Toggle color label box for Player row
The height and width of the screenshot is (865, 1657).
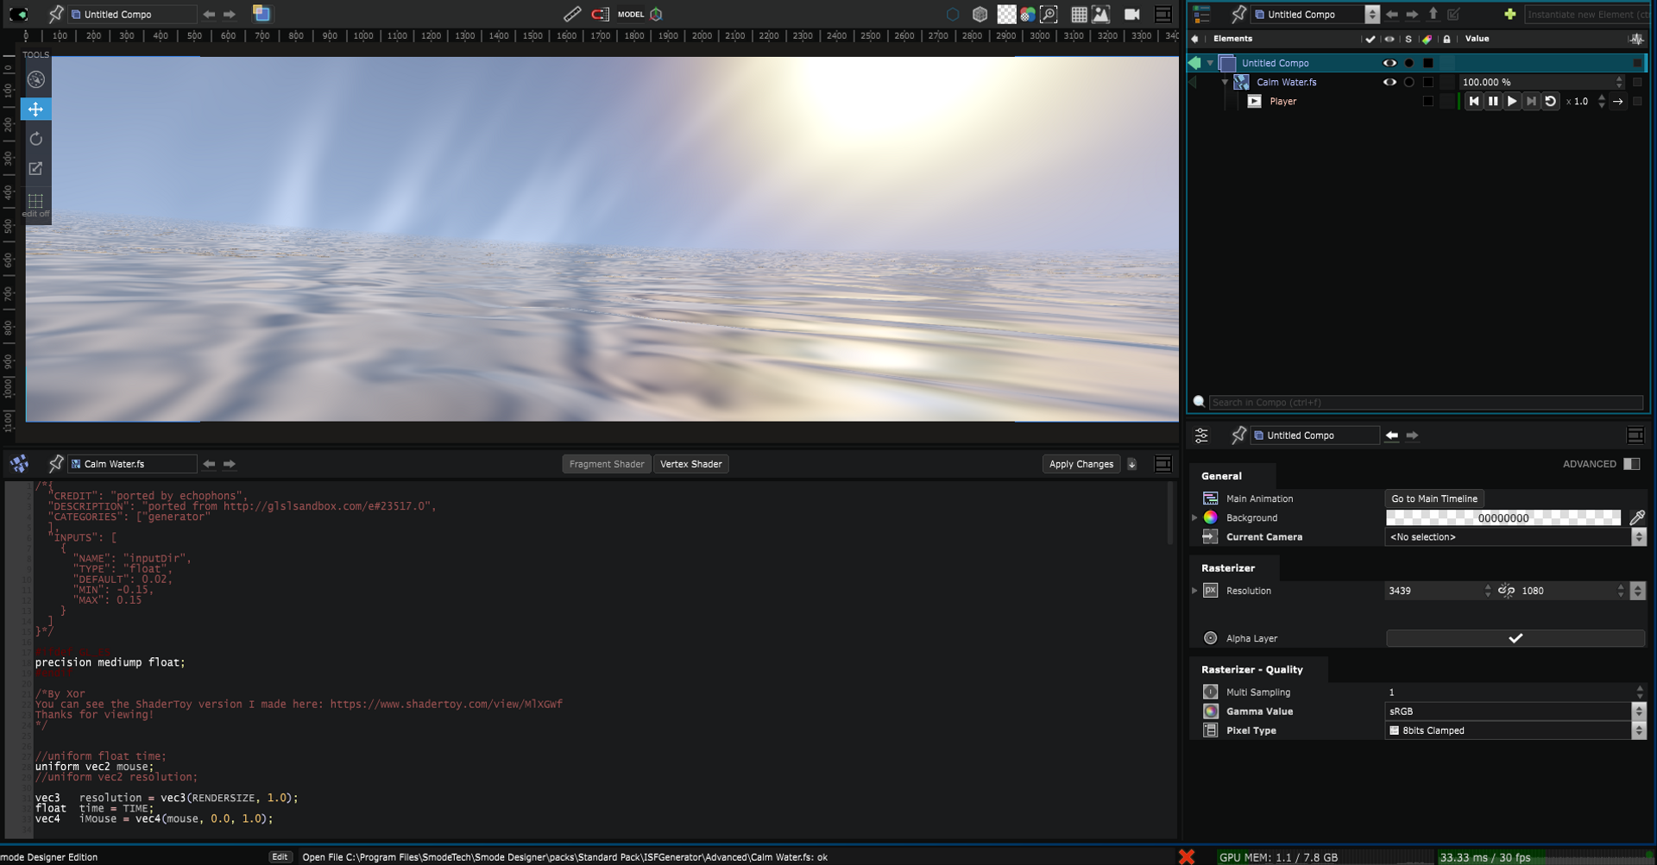(1428, 101)
